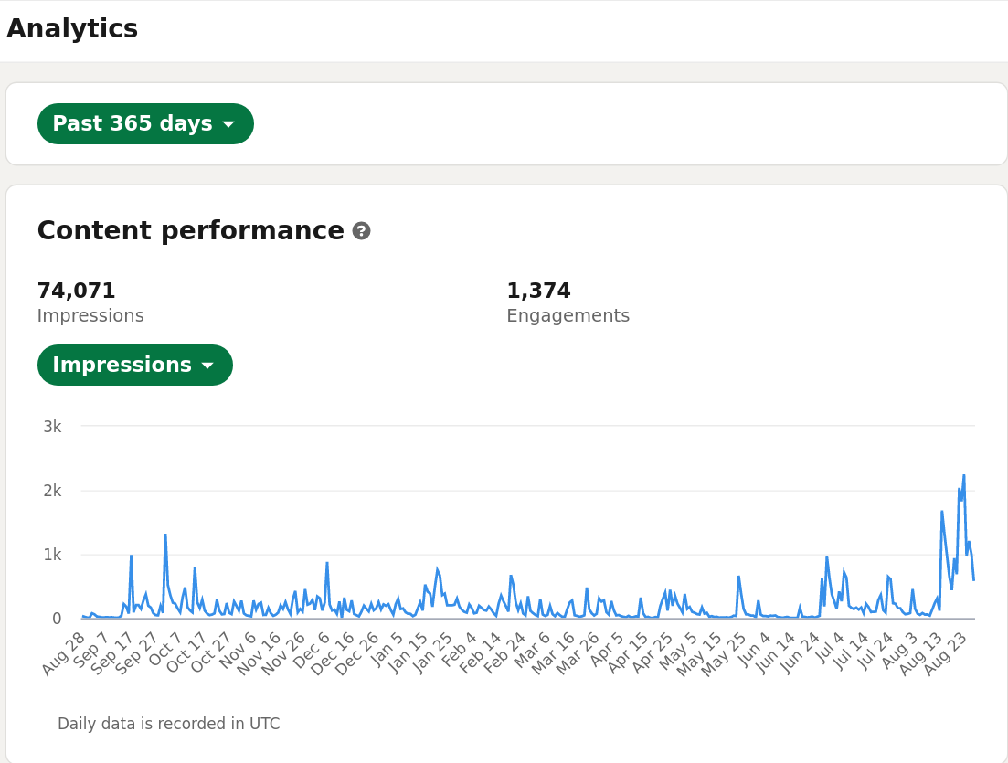The width and height of the screenshot is (1008, 763).
Task: Click the caret arrow in Impressions button
Action: click(x=207, y=366)
